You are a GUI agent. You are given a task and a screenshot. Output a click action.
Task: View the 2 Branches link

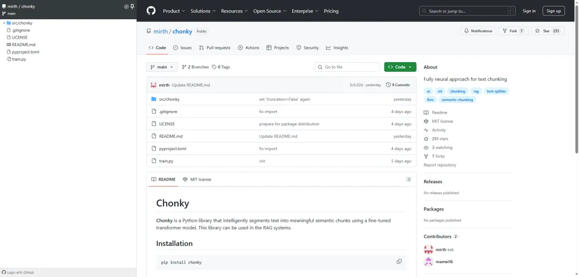[x=195, y=67]
